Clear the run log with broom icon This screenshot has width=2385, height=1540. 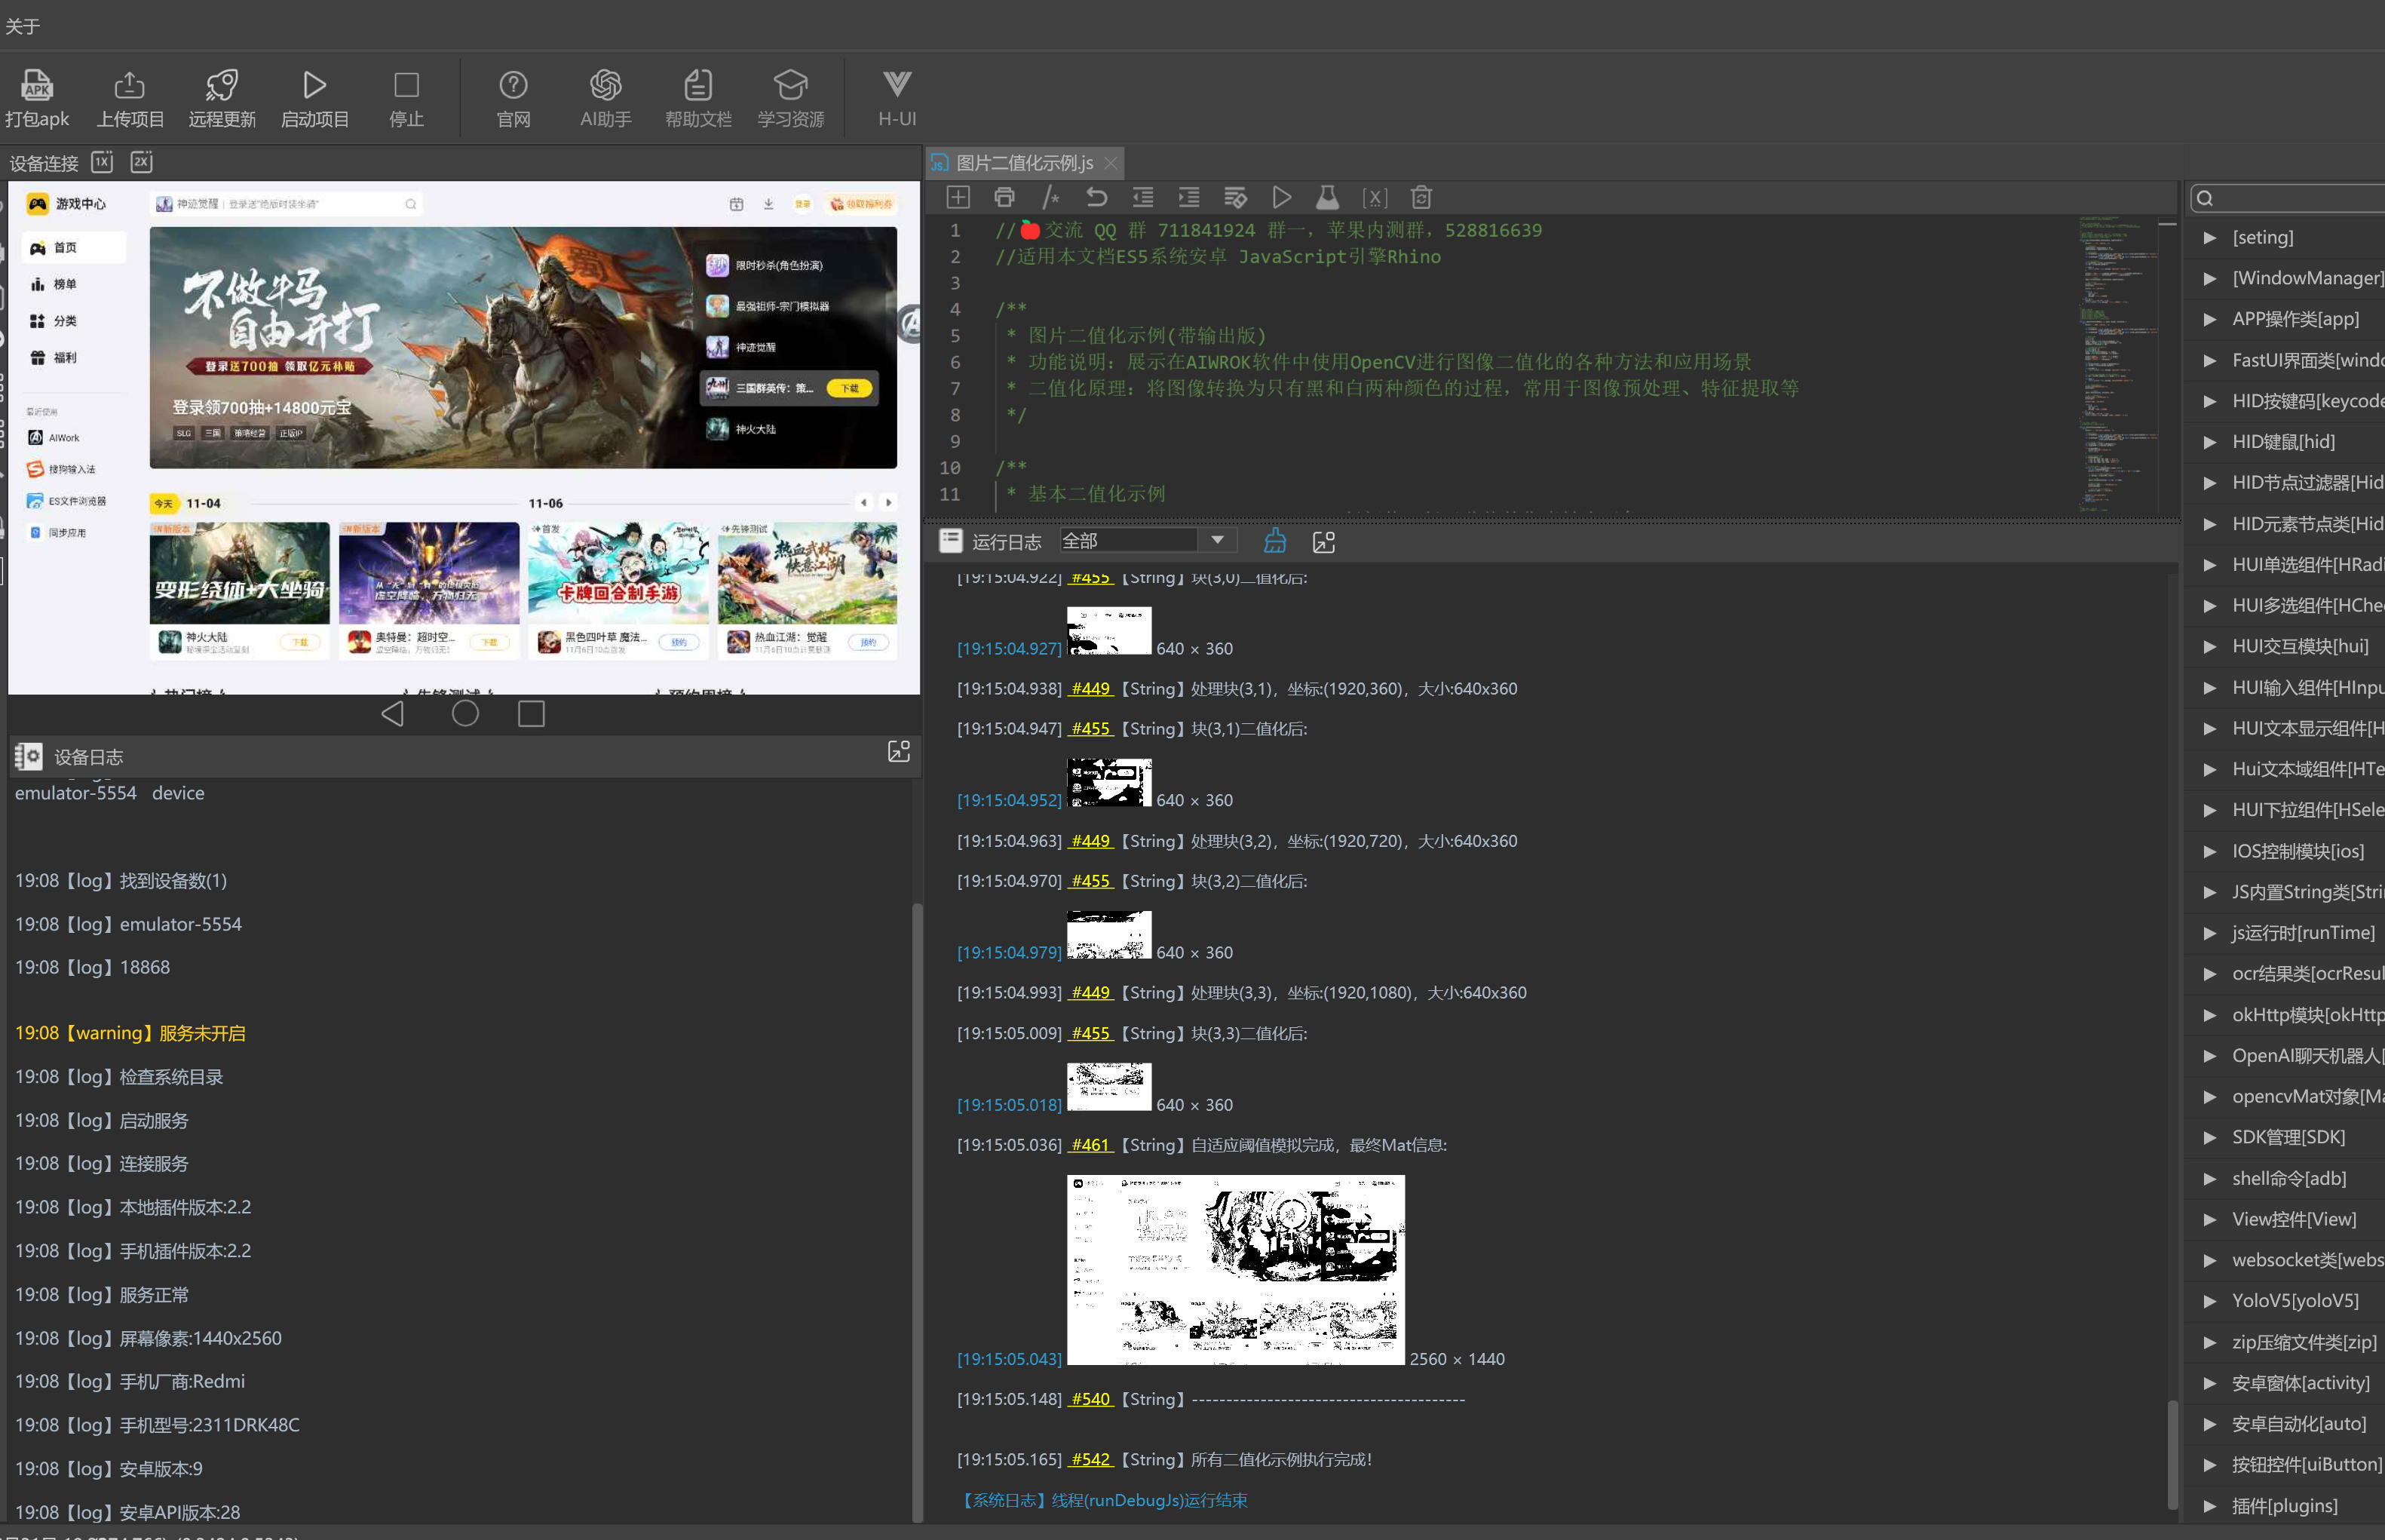tap(1274, 541)
